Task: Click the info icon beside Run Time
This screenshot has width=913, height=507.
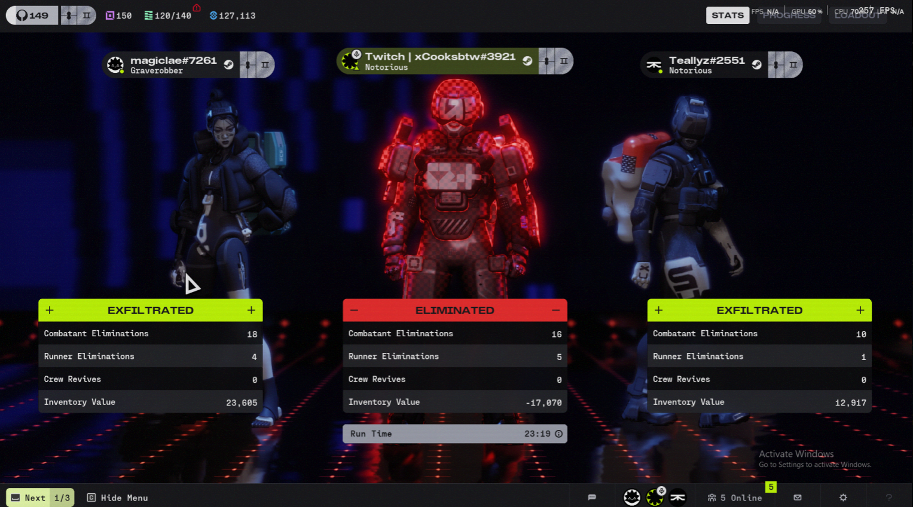Action: (x=558, y=434)
